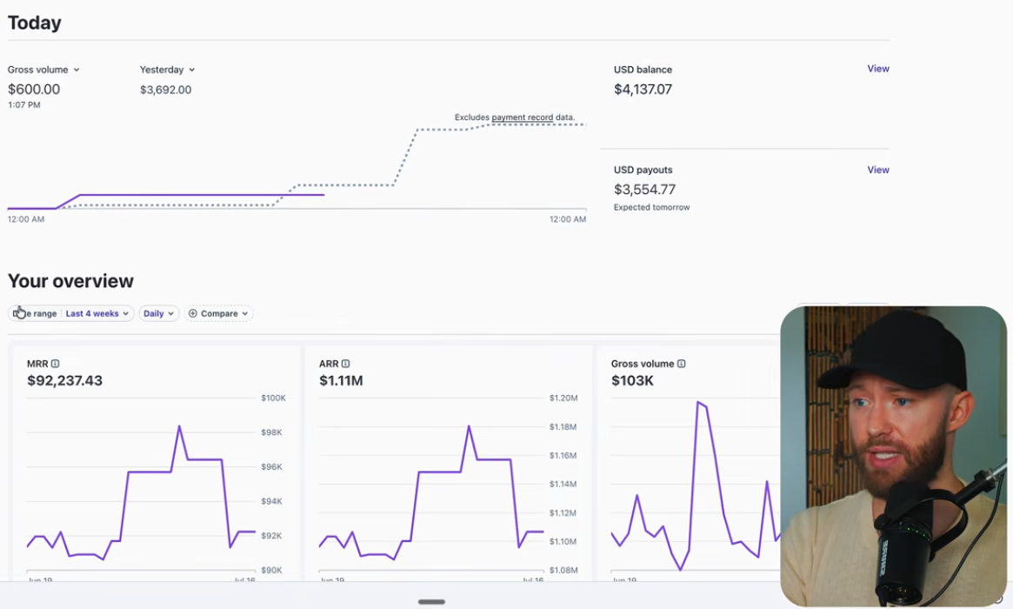Click the Your overview heading
The image size is (1013, 609).
point(70,281)
